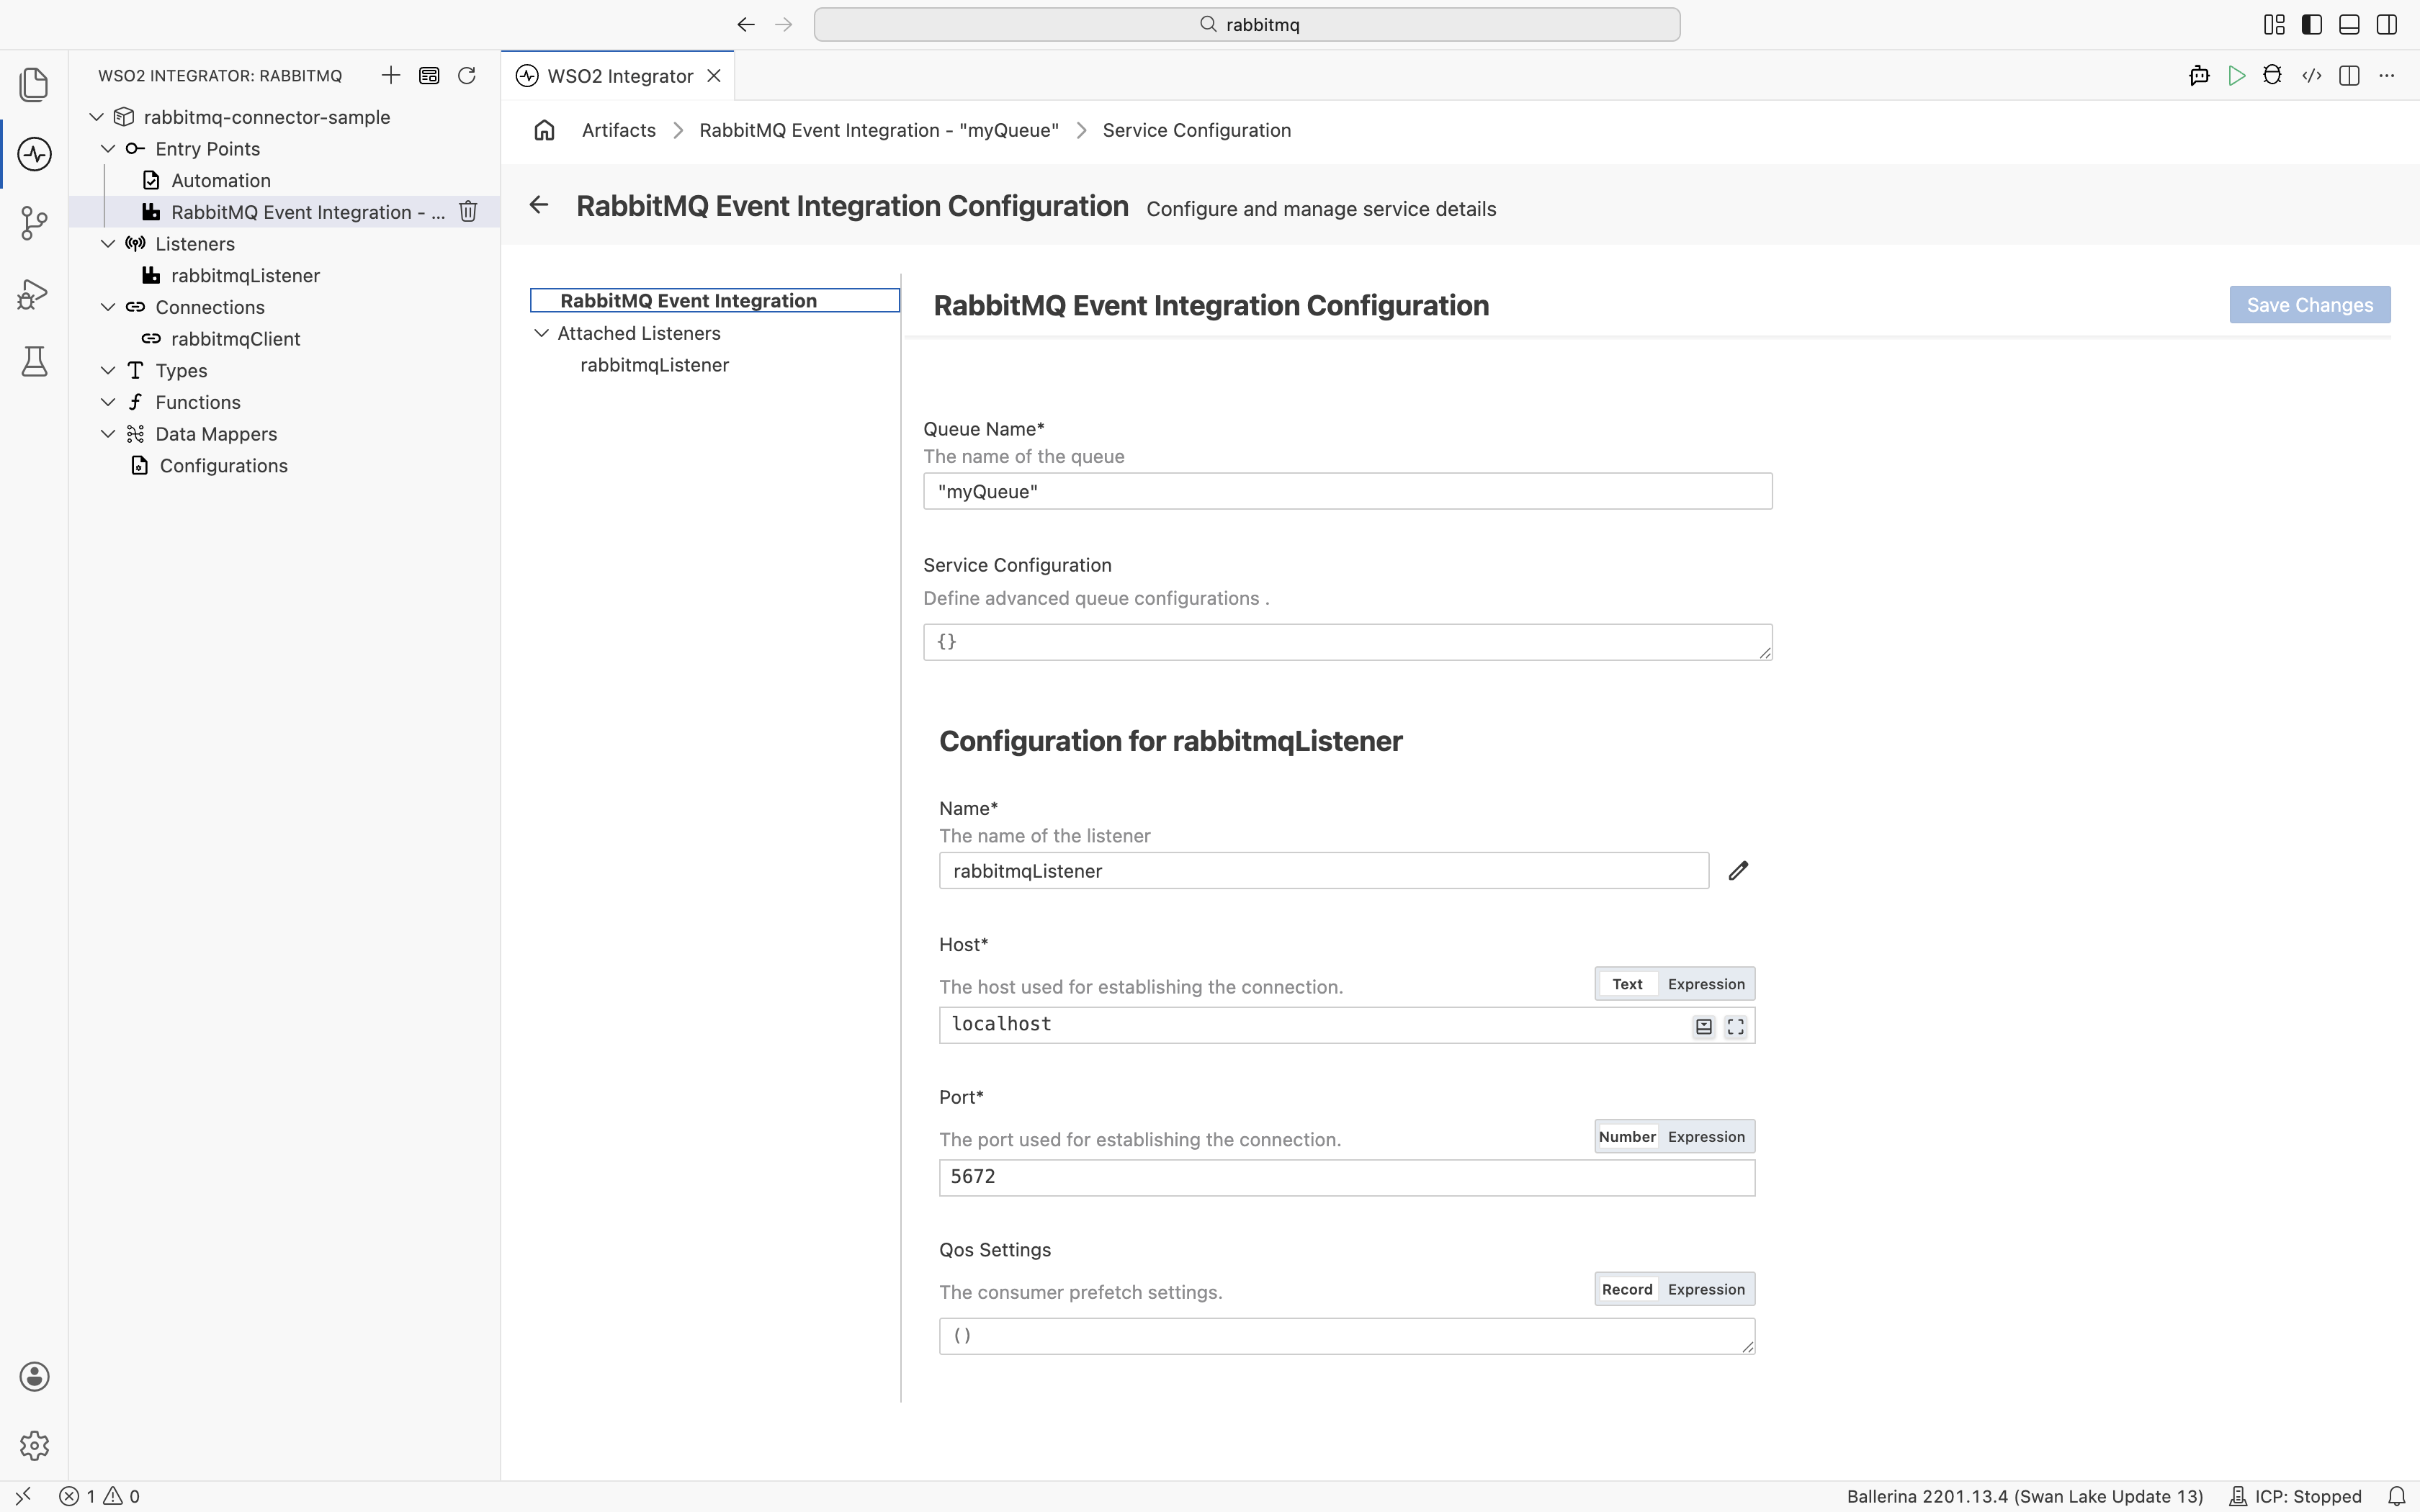Toggle the Data Mappers tree node
The width and height of the screenshot is (2420, 1512).
(108, 433)
